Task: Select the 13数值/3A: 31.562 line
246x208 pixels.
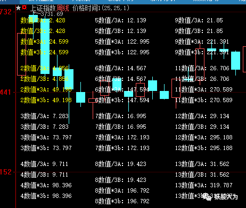Action: pos(202,164)
